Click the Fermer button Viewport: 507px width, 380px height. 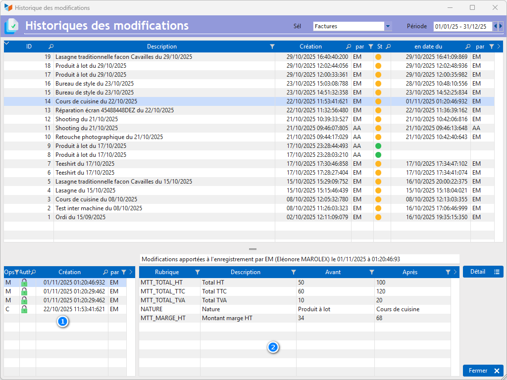[483, 371]
